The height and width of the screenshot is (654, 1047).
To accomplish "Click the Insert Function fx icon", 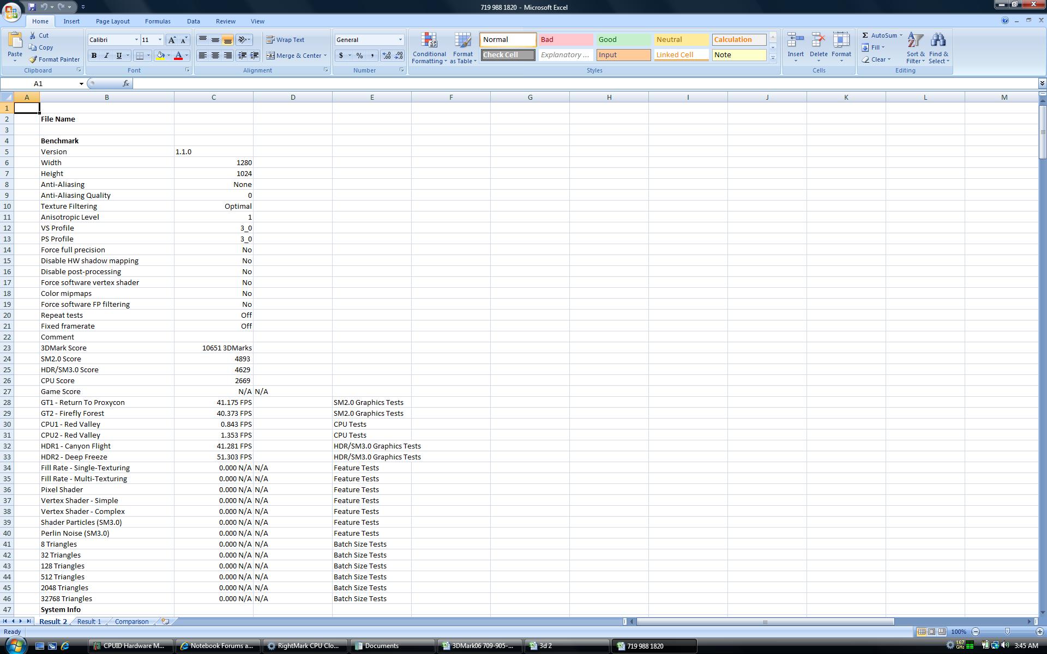I will click(126, 83).
